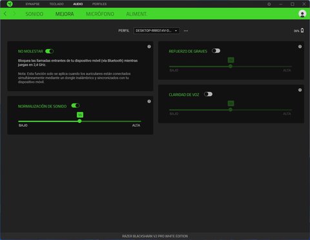Click BAJO label under Normalización slider

coord(23,125)
